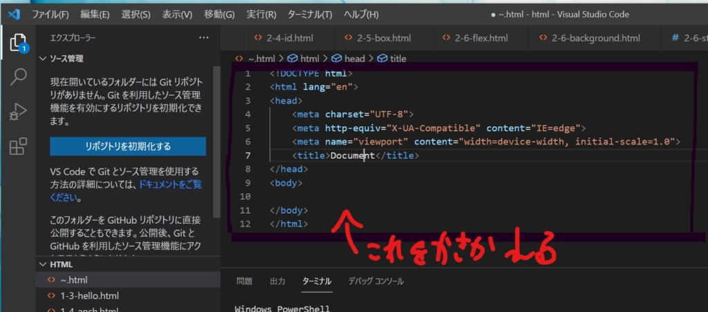The height and width of the screenshot is (312, 708).
Task: Click the ~.html file icon in breadcrumb
Action: [x=239, y=59]
